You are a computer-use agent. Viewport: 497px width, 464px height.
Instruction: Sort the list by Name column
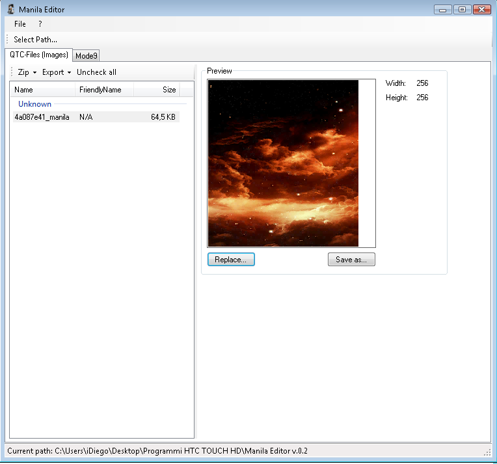point(42,90)
